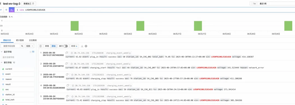Click the purple query mode icon
Screen dimensions: 295x105
tap(11, 10)
